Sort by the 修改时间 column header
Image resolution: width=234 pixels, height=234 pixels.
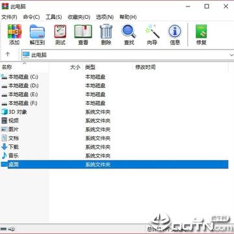tap(181, 67)
